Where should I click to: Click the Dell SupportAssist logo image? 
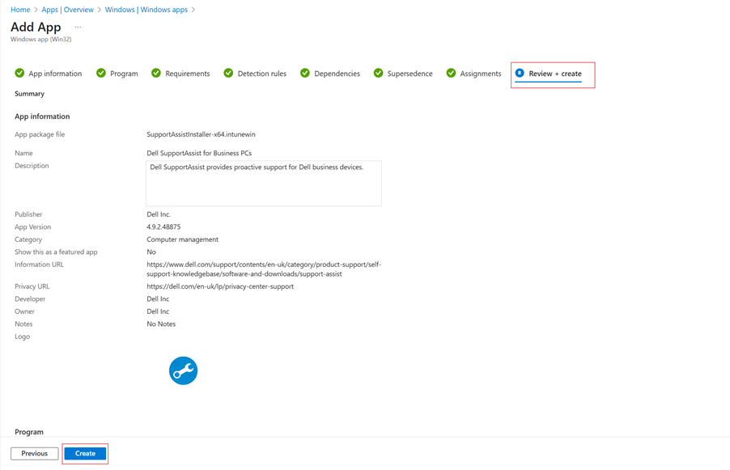183,370
